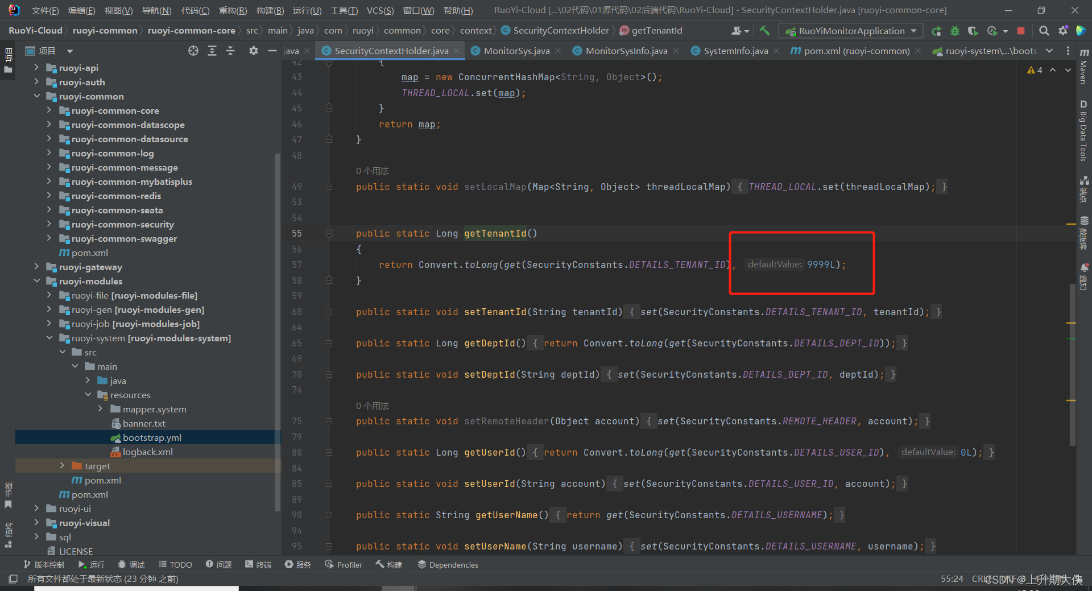Expand the ruoyi-auth module
Viewport: 1092px width, 591px height.
coord(36,81)
